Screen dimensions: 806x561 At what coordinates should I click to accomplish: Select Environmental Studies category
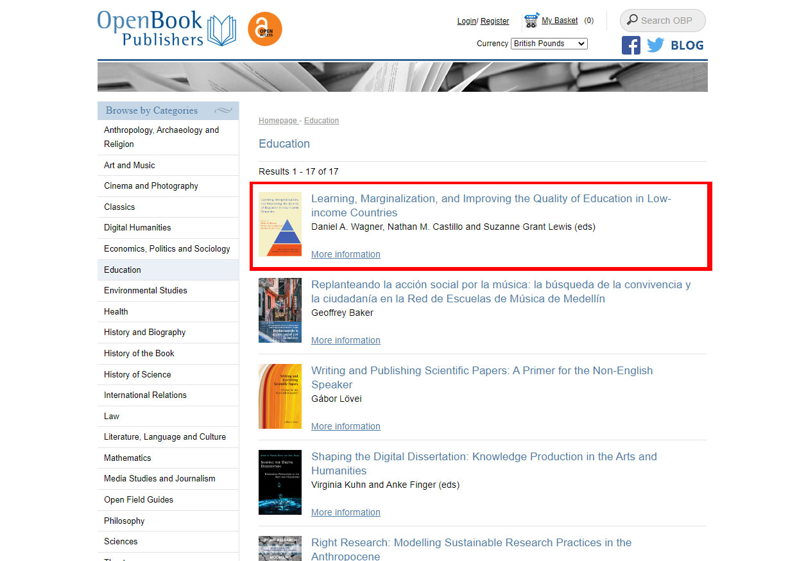click(x=168, y=290)
